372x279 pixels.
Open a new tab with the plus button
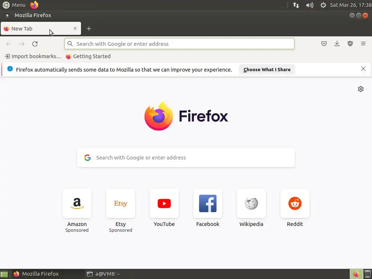pos(89,29)
